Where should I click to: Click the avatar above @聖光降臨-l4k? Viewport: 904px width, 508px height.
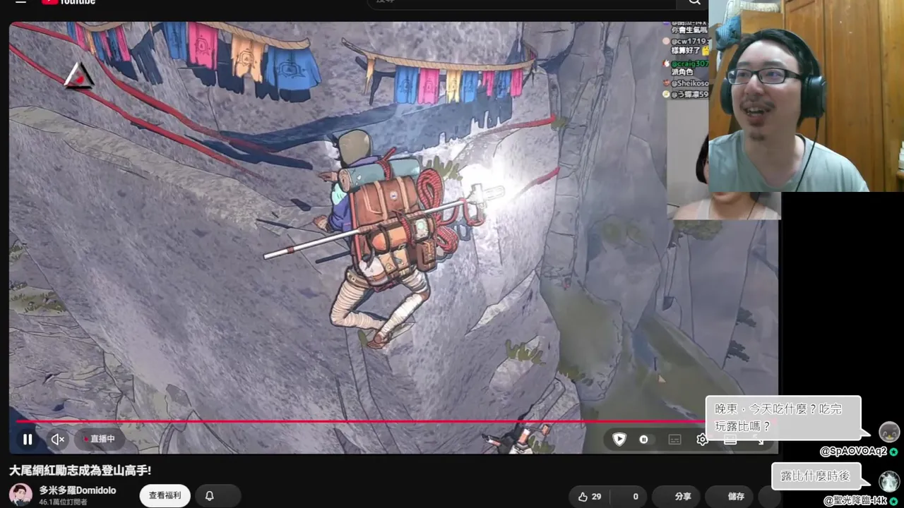(x=888, y=481)
